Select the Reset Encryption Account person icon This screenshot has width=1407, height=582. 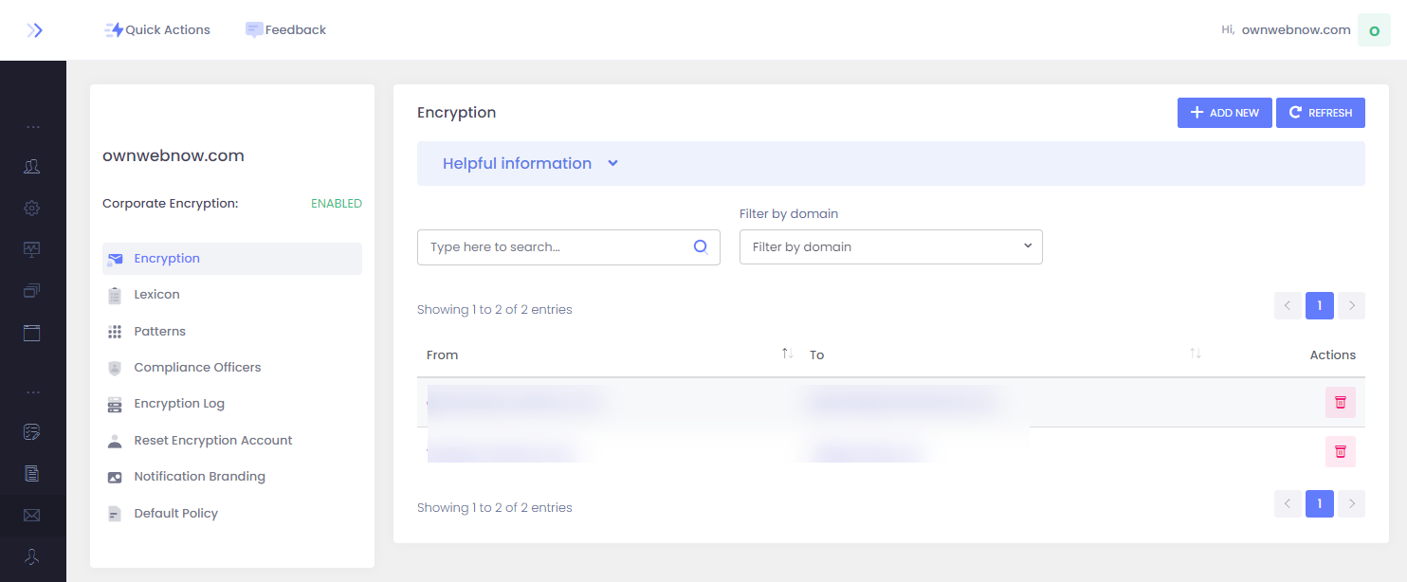[114, 440]
